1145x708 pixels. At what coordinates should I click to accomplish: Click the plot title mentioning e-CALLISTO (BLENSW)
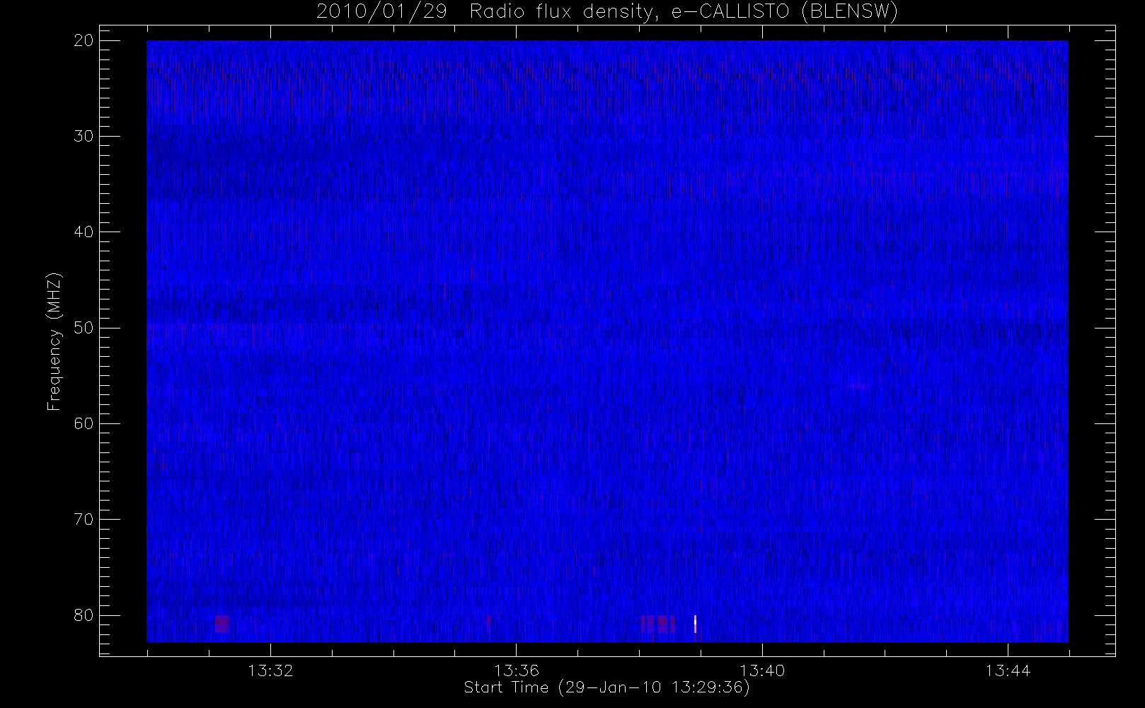(607, 12)
